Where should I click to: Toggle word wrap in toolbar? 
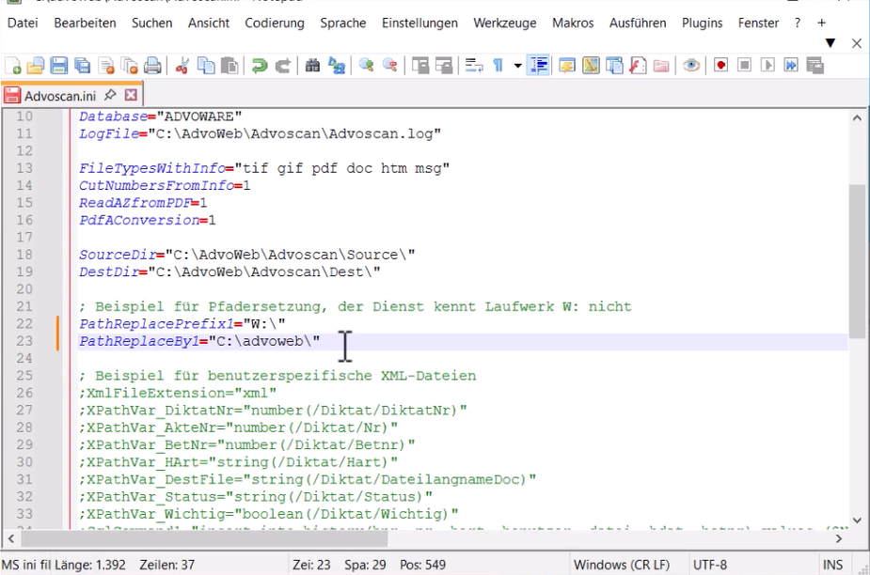[x=474, y=66]
